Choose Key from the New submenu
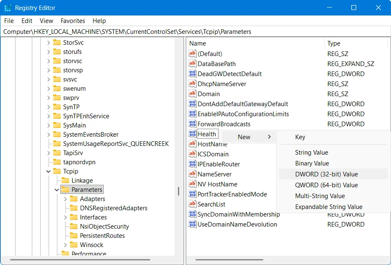391x265 pixels. pos(333,137)
